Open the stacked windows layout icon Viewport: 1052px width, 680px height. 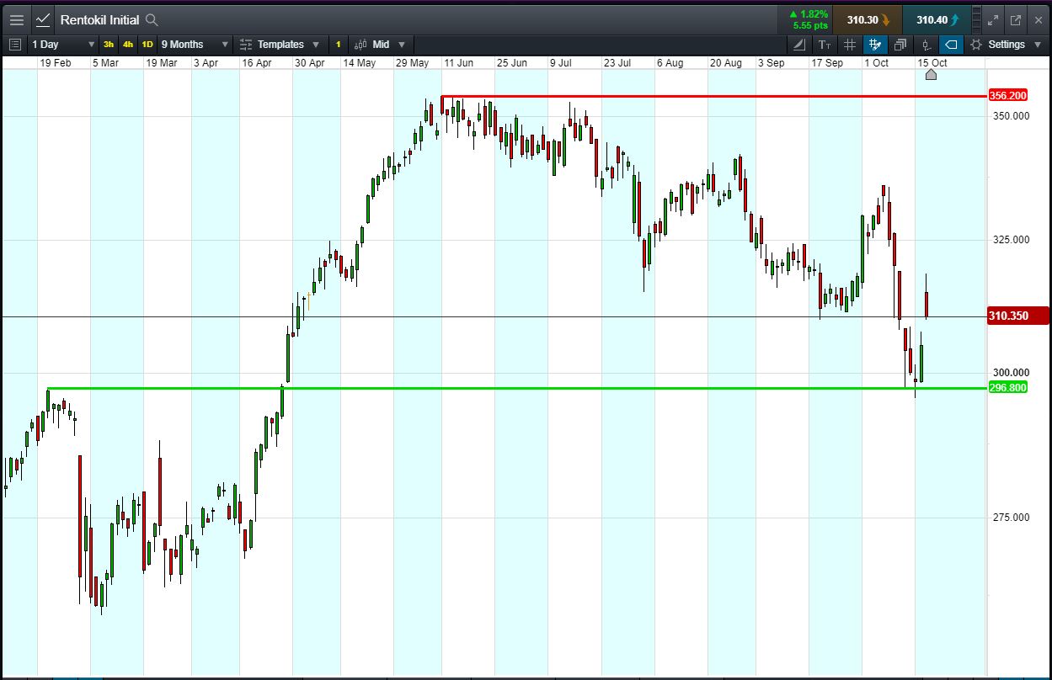coord(900,45)
